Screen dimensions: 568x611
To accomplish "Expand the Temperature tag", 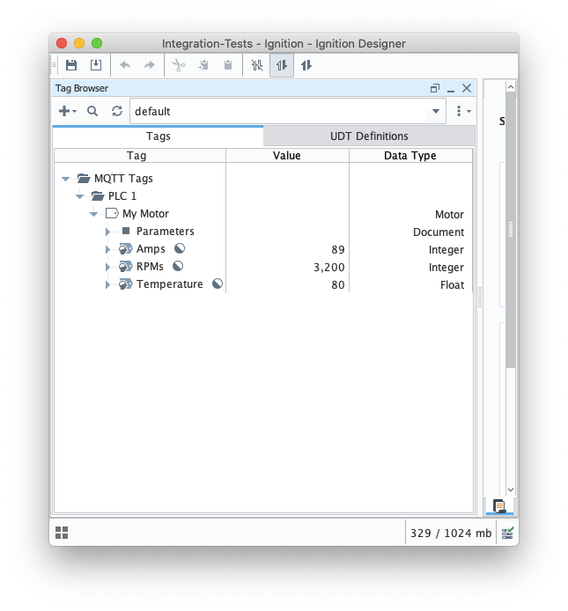I will click(x=107, y=284).
